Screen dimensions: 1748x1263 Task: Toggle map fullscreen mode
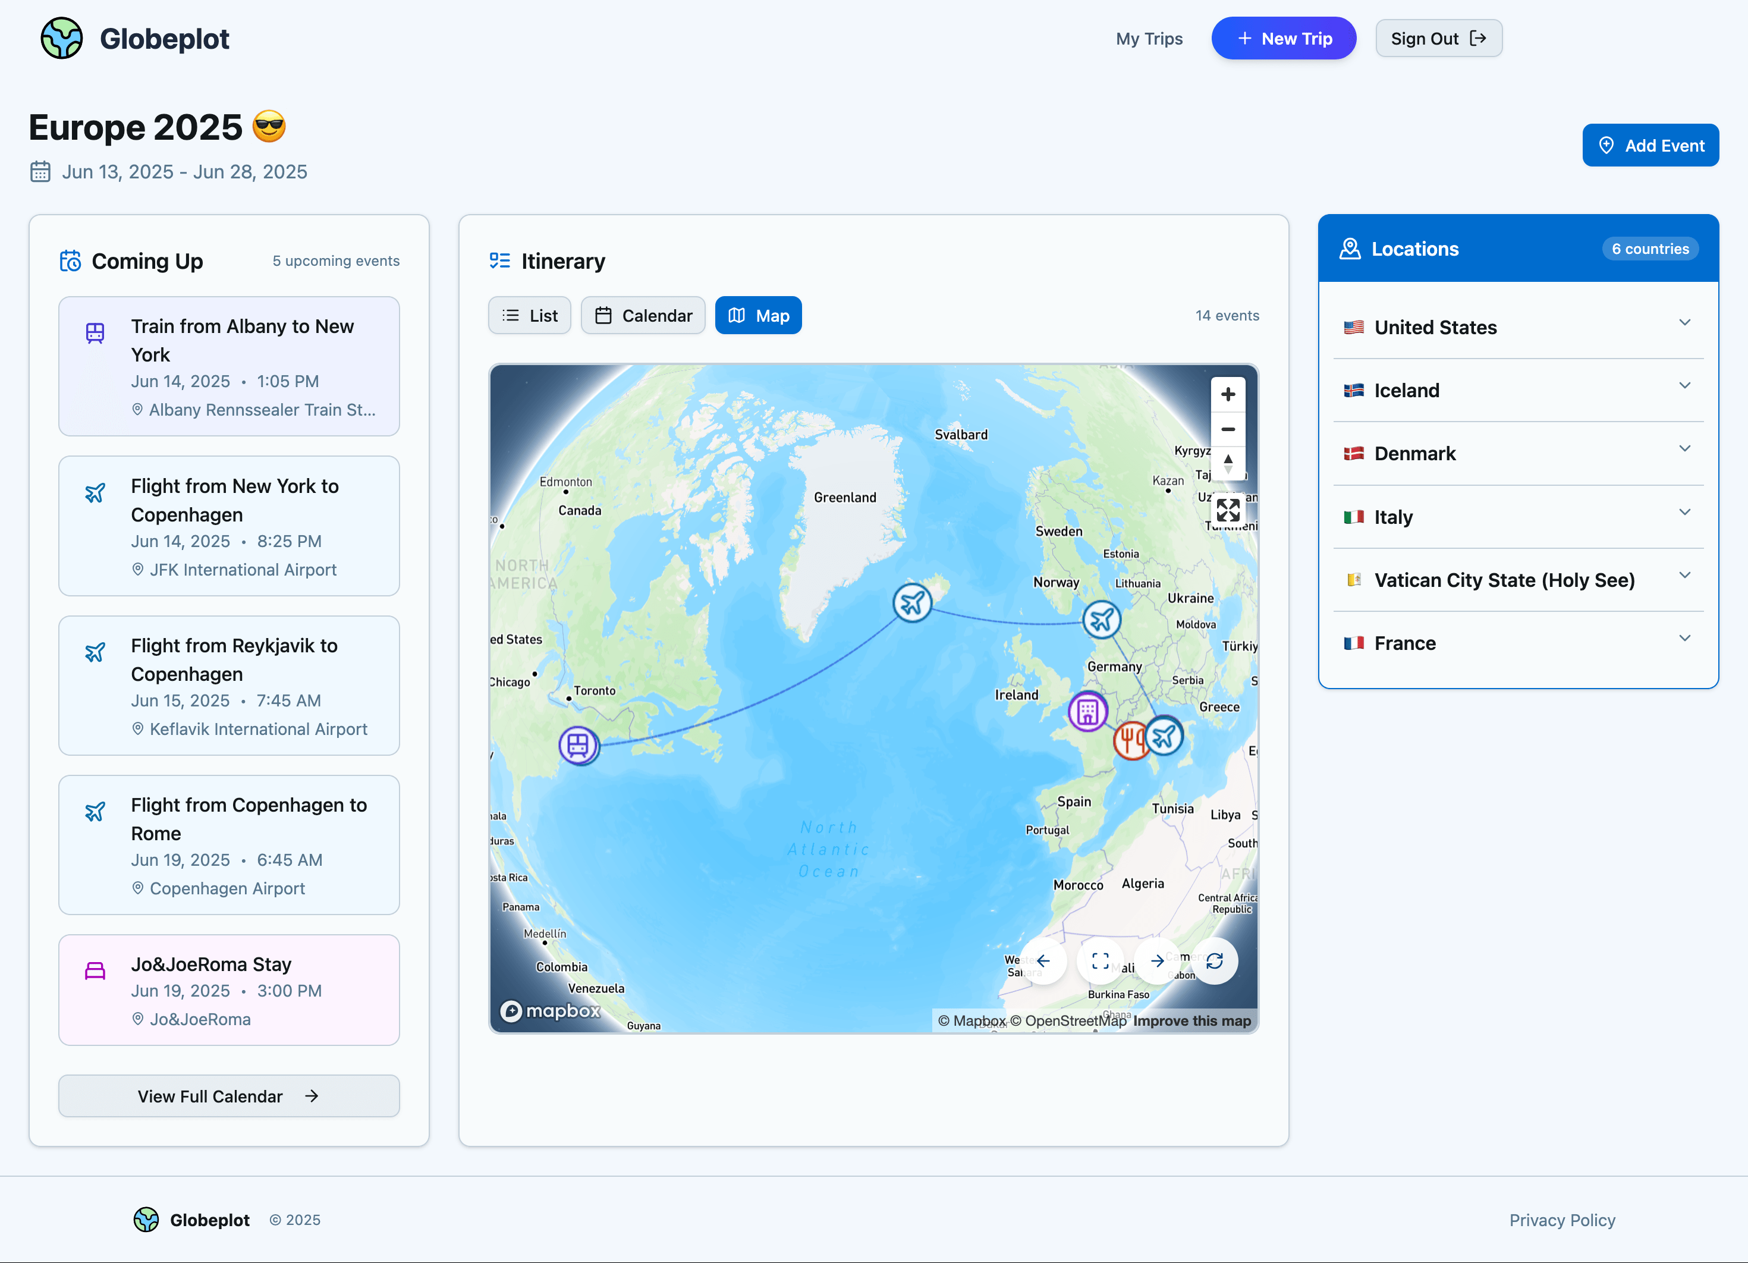(1228, 510)
